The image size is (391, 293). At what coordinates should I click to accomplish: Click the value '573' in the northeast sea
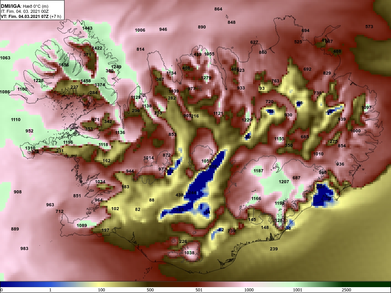pyautogui.click(x=369, y=27)
